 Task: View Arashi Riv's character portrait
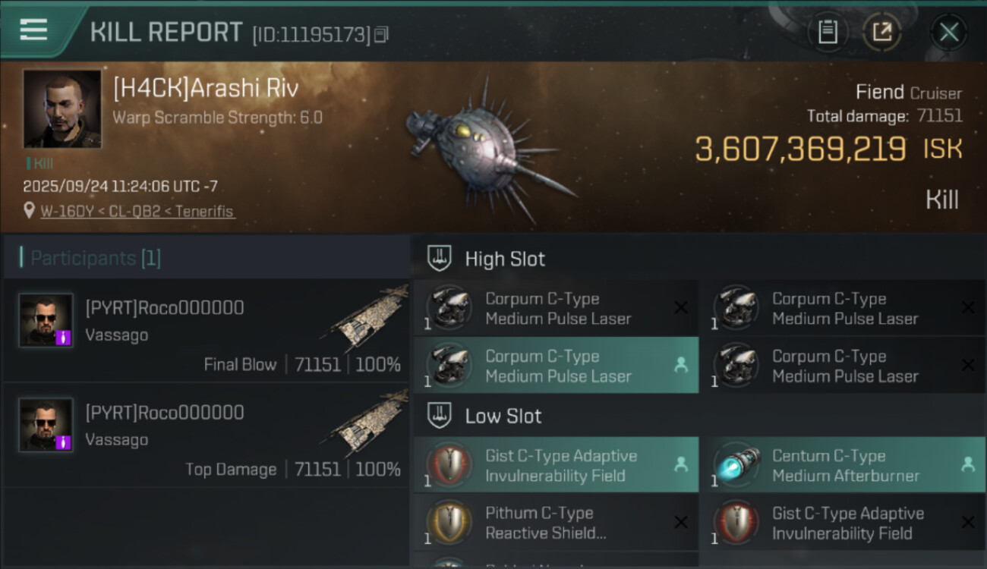[x=62, y=108]
